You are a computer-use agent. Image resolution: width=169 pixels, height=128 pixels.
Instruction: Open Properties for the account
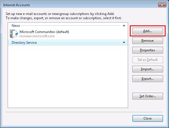[147, 50]
